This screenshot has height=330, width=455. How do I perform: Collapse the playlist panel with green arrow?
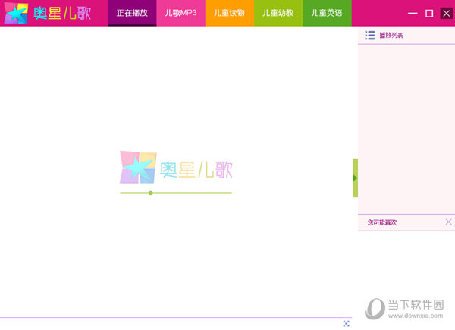[x=355, y=178]
